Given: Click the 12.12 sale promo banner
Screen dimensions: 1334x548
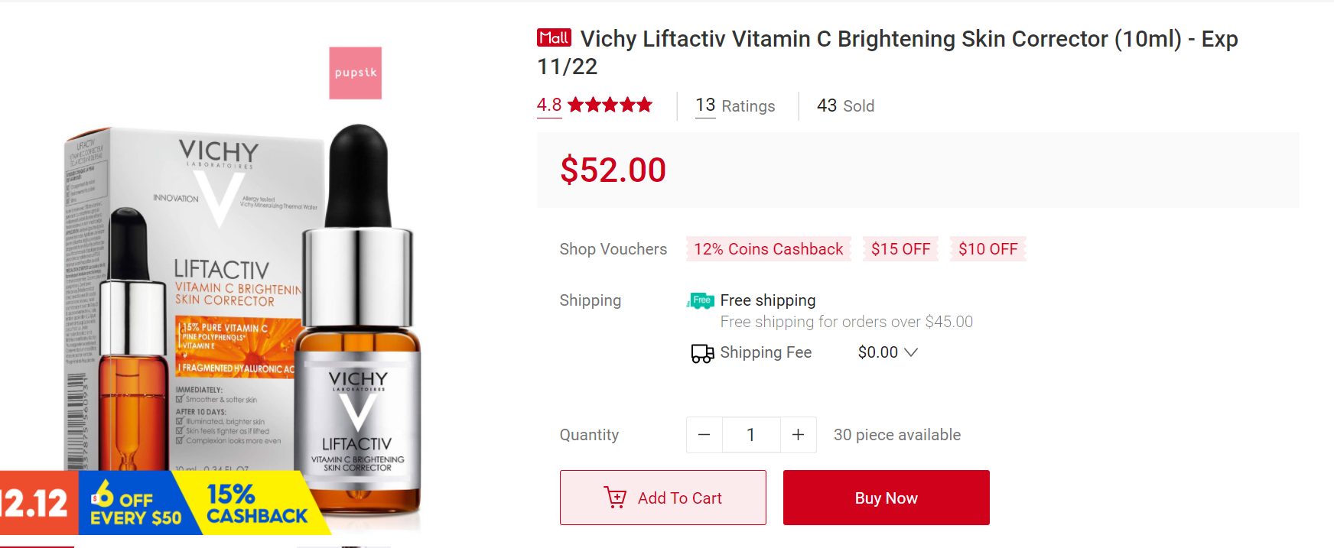Looking at the screenshot, I should tap(37, 503).
